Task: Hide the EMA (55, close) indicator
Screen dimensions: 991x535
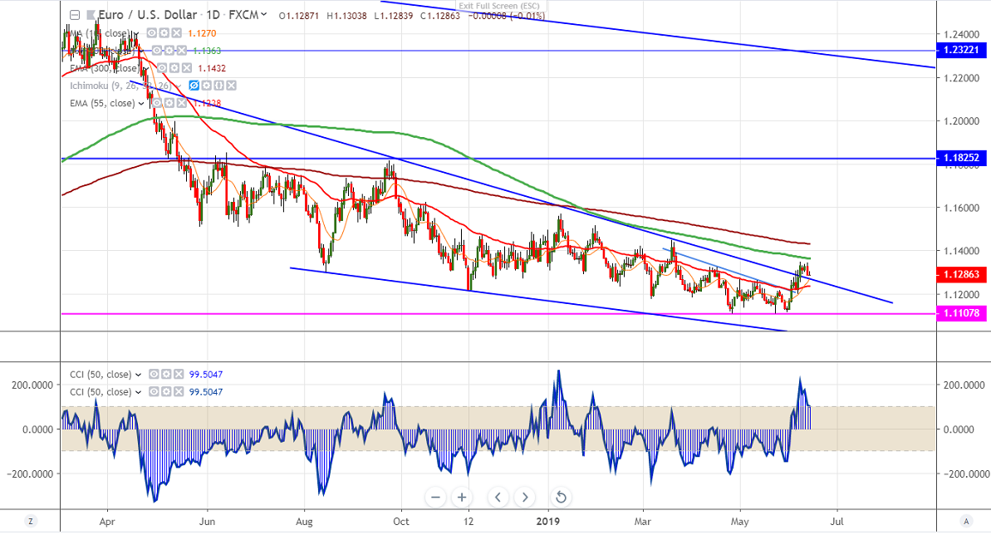Action: click(158, 103)
